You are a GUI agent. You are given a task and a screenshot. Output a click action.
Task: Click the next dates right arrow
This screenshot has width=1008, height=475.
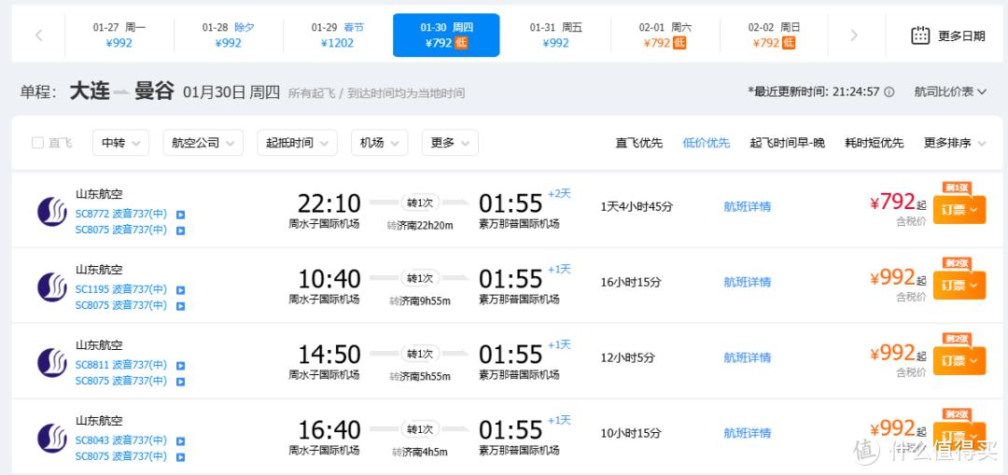(854, 35)
